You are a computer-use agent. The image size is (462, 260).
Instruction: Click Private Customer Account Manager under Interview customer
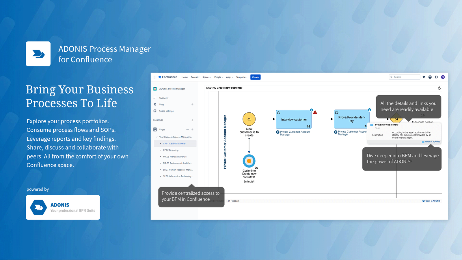295,133
